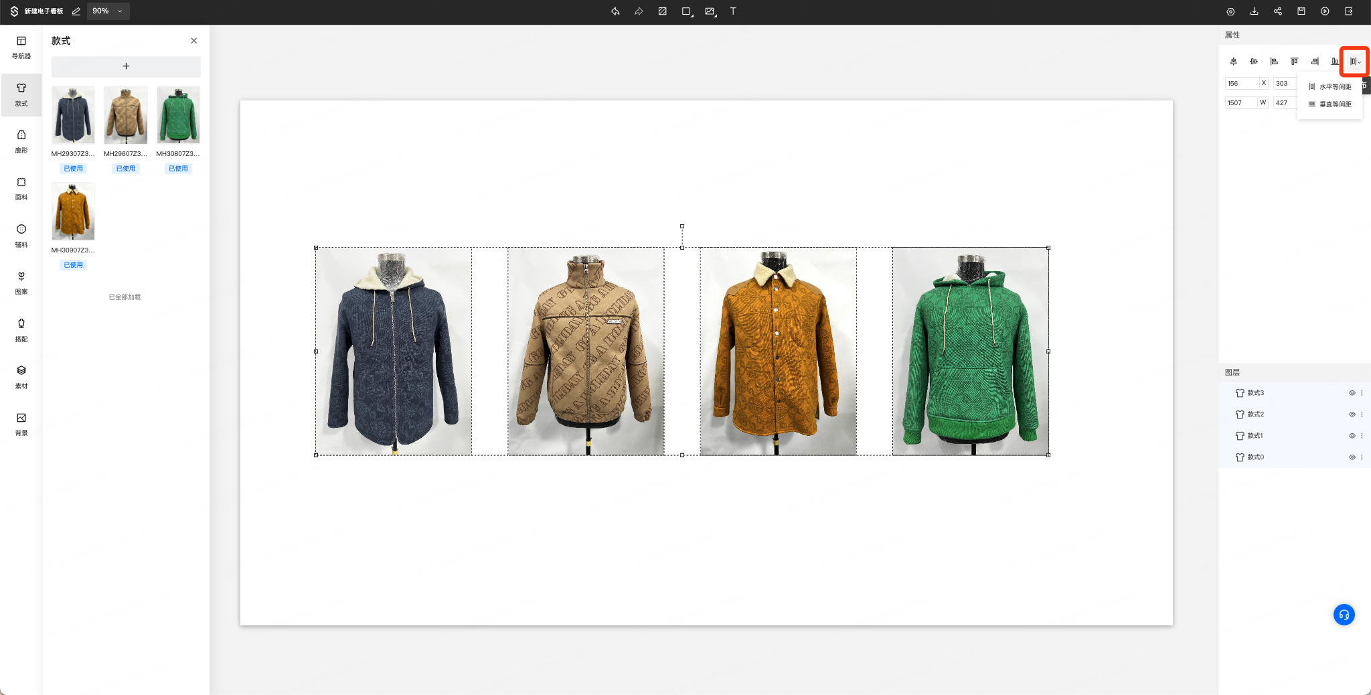Toggle visibility of layer 款式0

pos(1352,457)
